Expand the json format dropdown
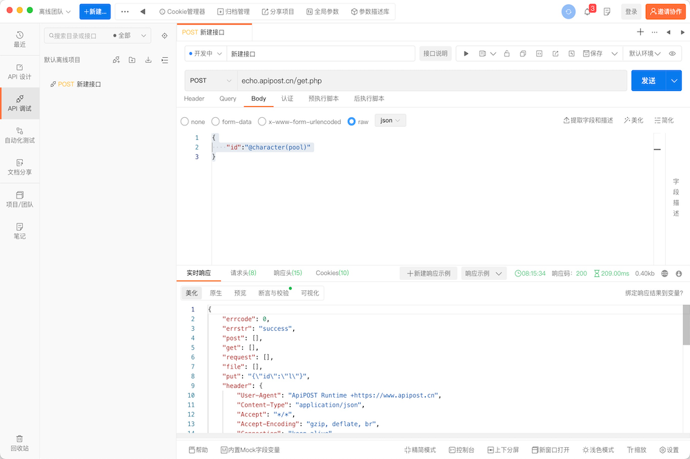The height and width of the screenshot is (459, 690). pos(391,121)
